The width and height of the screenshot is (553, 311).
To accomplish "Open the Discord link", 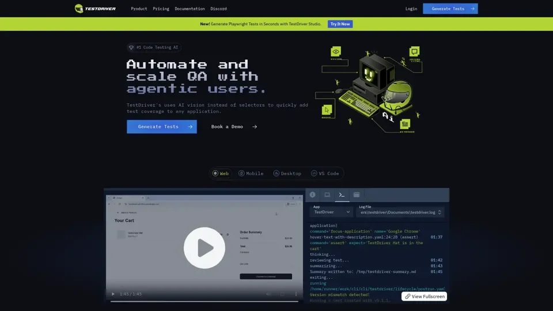I will (x=219, y=9).
